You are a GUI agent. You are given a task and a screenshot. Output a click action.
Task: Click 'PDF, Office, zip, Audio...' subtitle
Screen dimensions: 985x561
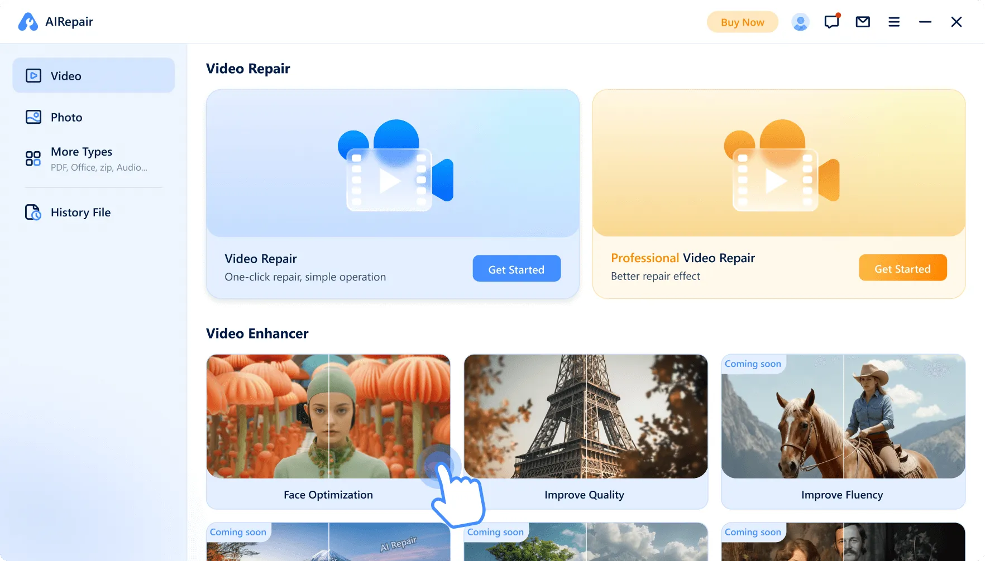(99, 167)
